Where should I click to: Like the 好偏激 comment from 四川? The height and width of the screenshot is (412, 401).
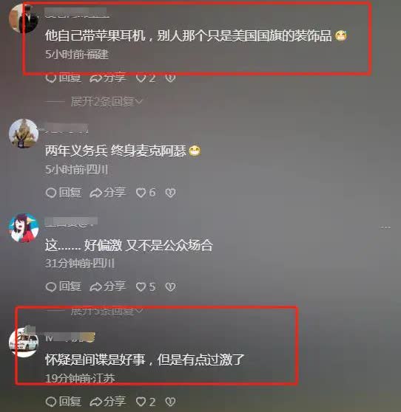click(x=146, y=286)
